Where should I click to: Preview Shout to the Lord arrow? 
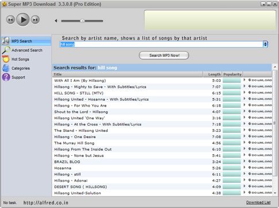tap(244, 111)
